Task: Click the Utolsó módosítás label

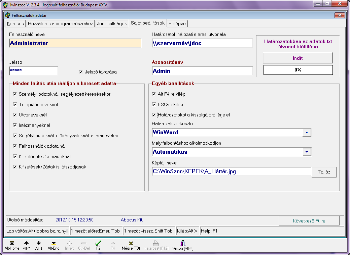Action: [x=25, y=220]
